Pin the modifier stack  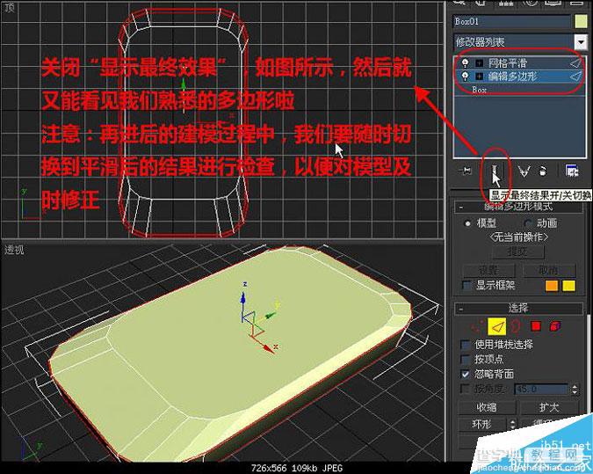(x=465, y=171)
